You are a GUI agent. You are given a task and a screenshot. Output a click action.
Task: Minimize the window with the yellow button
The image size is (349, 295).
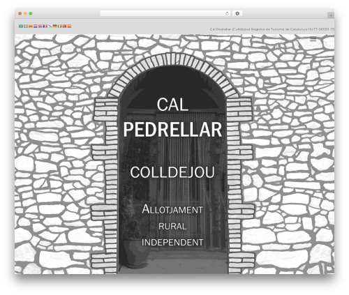[x=25, y=13]
